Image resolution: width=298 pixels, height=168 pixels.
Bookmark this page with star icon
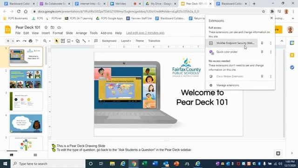[x=264, y=11]
